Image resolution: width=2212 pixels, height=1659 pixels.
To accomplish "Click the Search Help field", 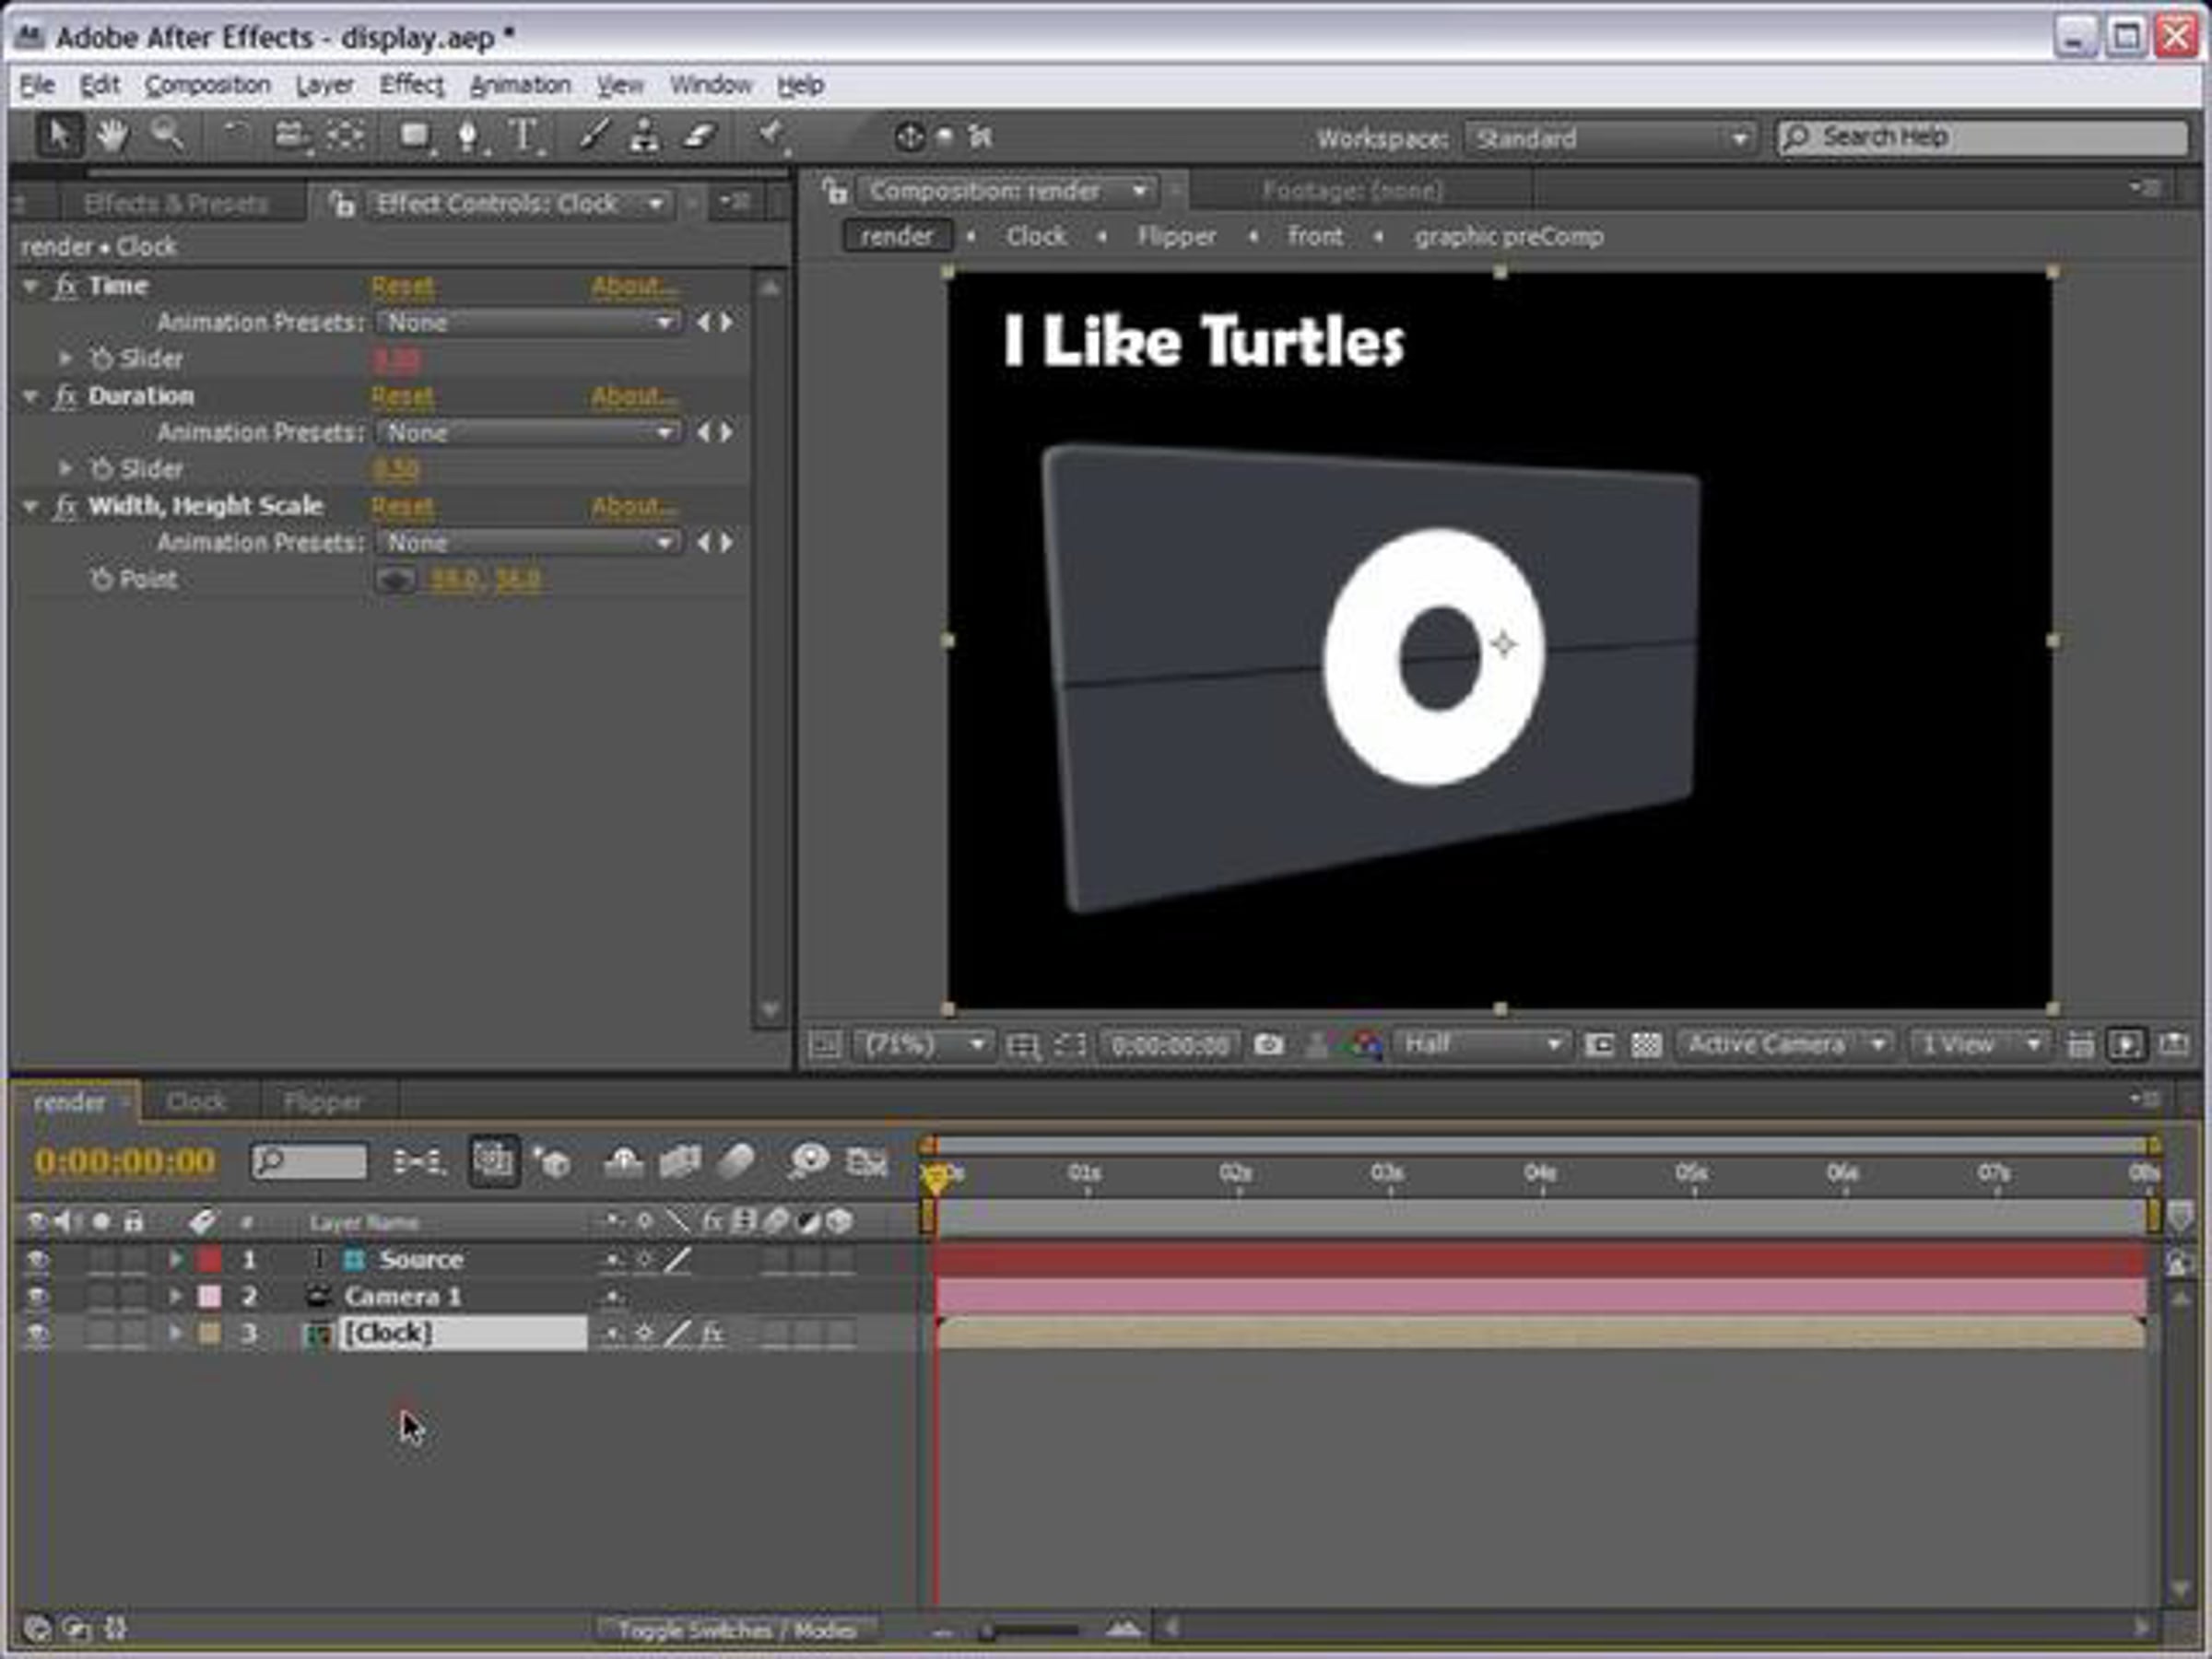I will [x=1982, y=137].
